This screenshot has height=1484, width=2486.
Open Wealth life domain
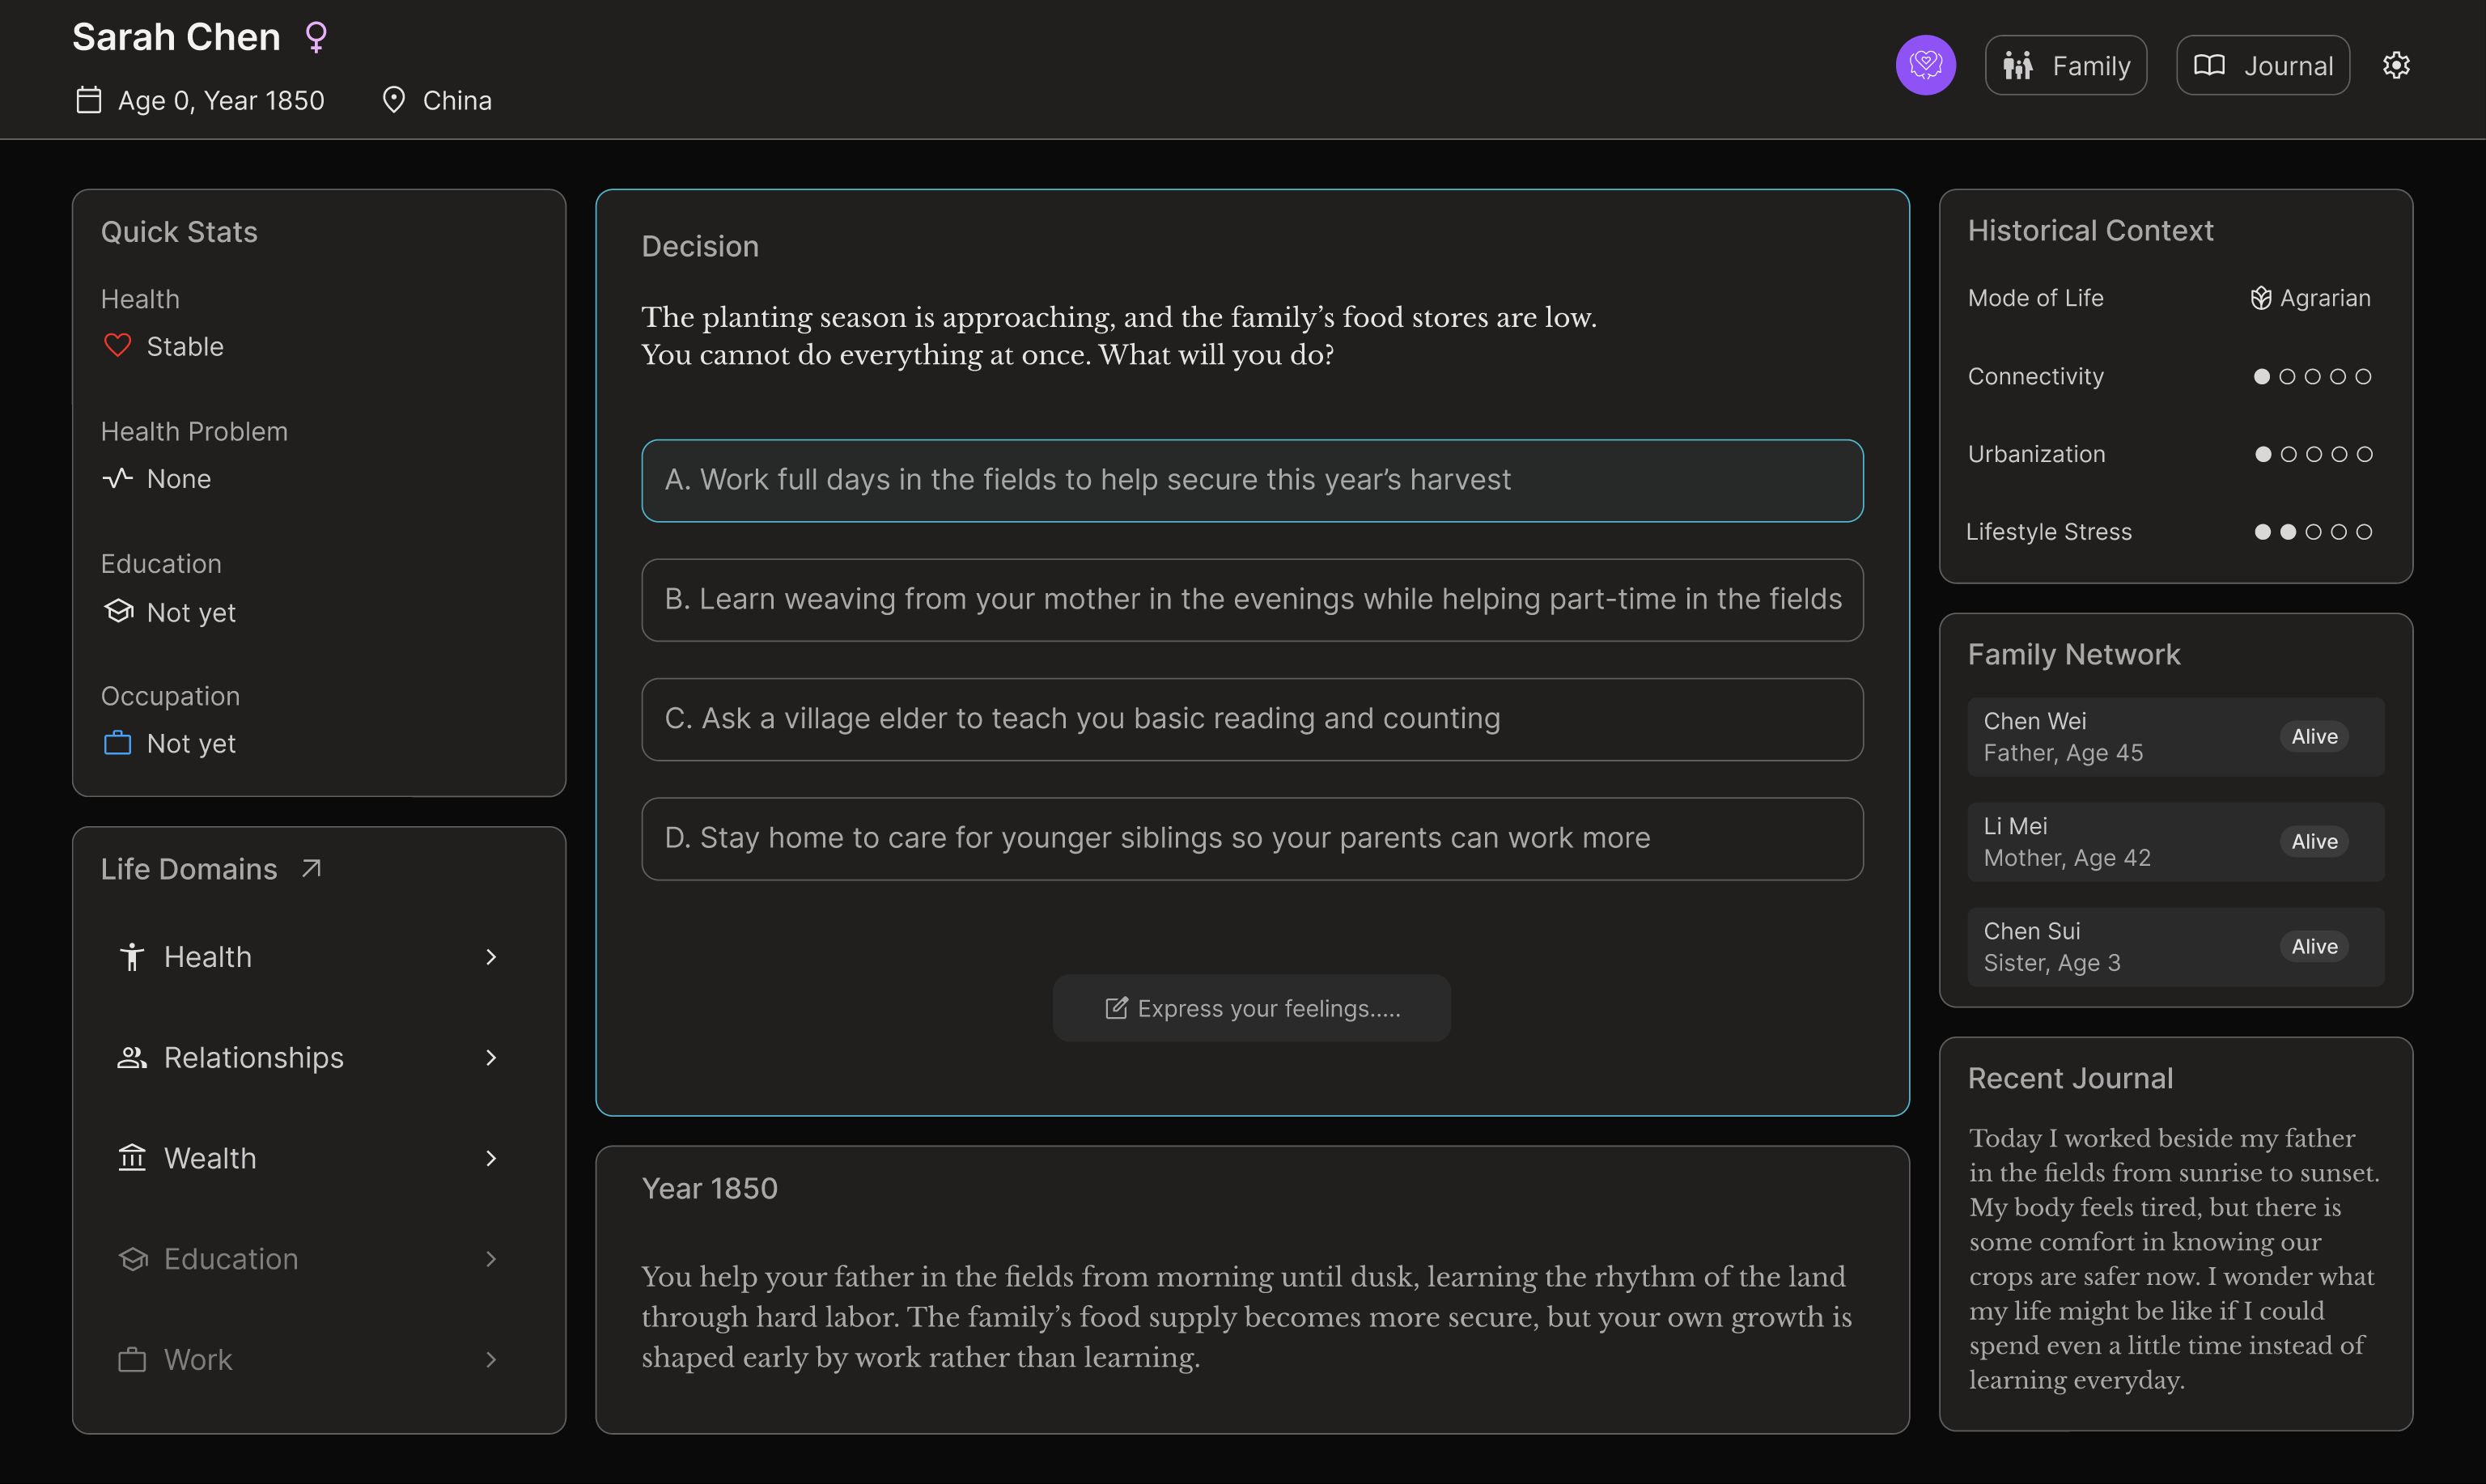[310, 1158]
